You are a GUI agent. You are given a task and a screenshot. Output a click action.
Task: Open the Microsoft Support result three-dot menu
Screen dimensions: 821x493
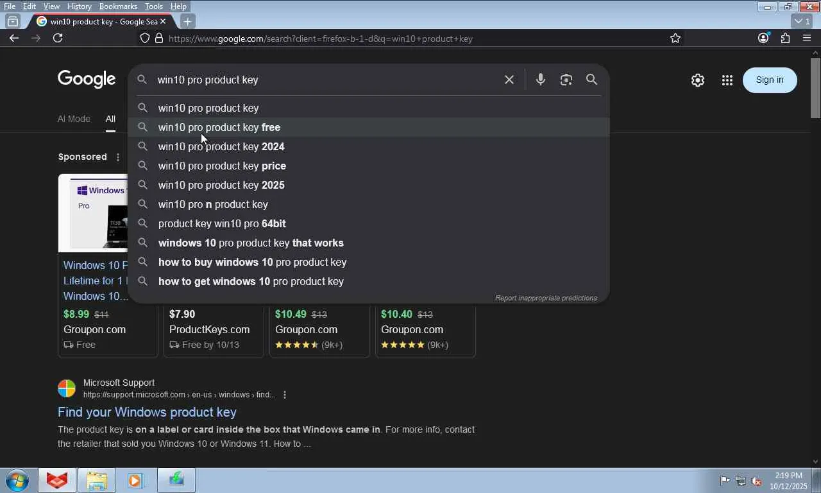click(x=285, y=395)
